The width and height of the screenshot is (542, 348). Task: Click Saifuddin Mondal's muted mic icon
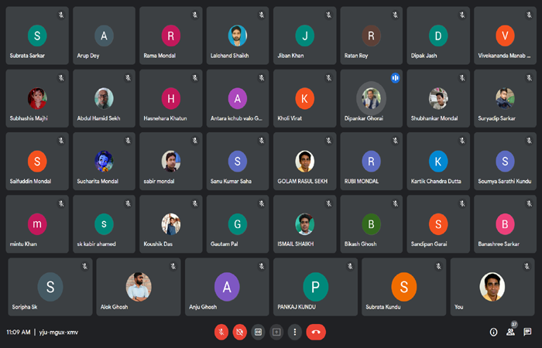pos(61,141)
